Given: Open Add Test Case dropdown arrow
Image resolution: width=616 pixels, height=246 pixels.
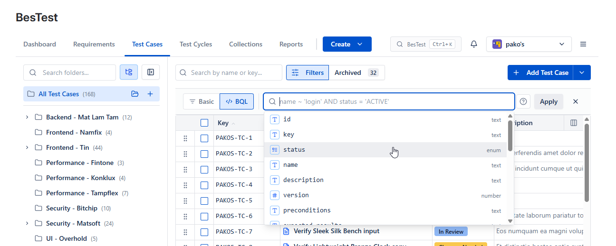Looking at the screenshot, I should coord(582,73).
